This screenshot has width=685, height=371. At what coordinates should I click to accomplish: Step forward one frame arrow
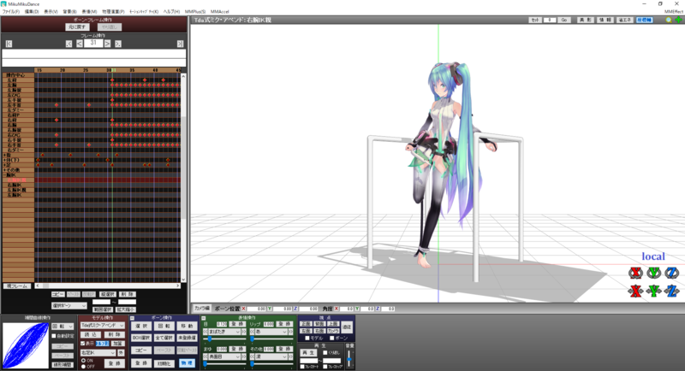[x=108, y=44]
